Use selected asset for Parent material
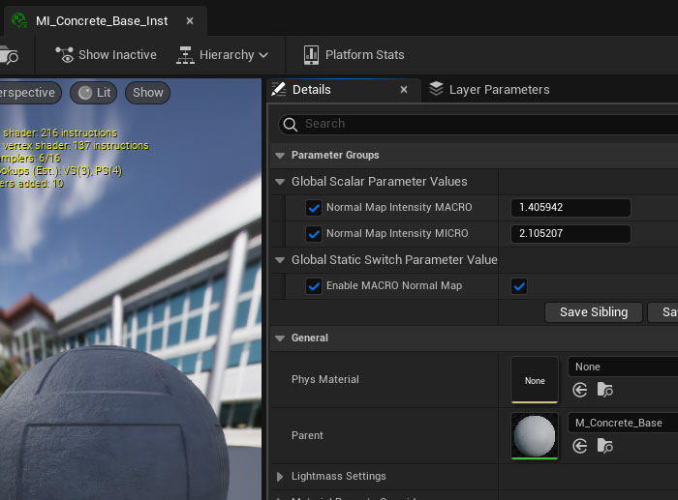Screen dimensions: 678x500 (x=580, y=446)
